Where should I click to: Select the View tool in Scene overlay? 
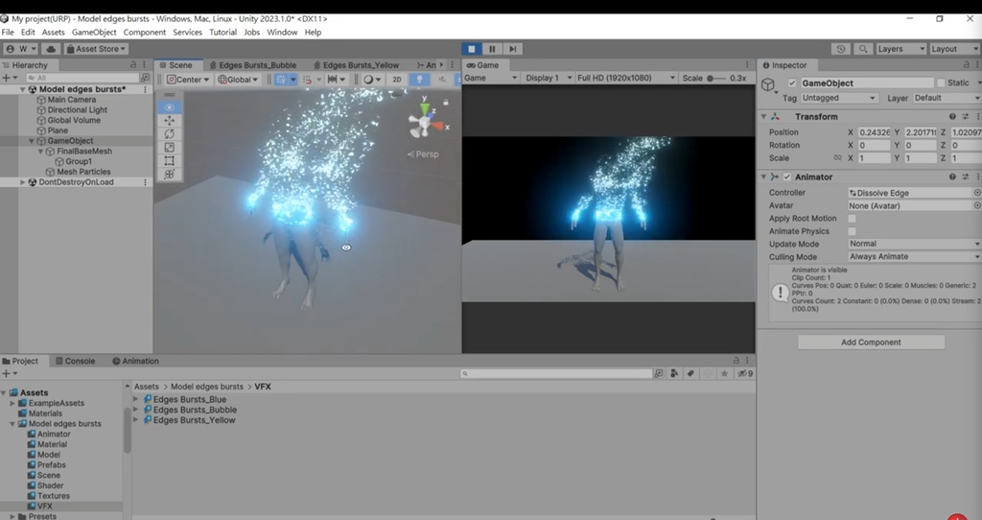click(x=169, y=107)
